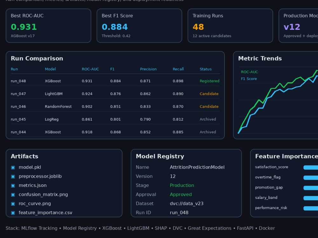Click the ROC-AUC legend in Metric Trends
Viewport: 318px width, 238px height.
pos(249,72)
